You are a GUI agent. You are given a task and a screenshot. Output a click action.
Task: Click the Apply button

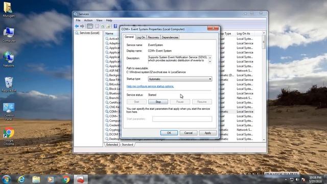[x=208, y=133]
